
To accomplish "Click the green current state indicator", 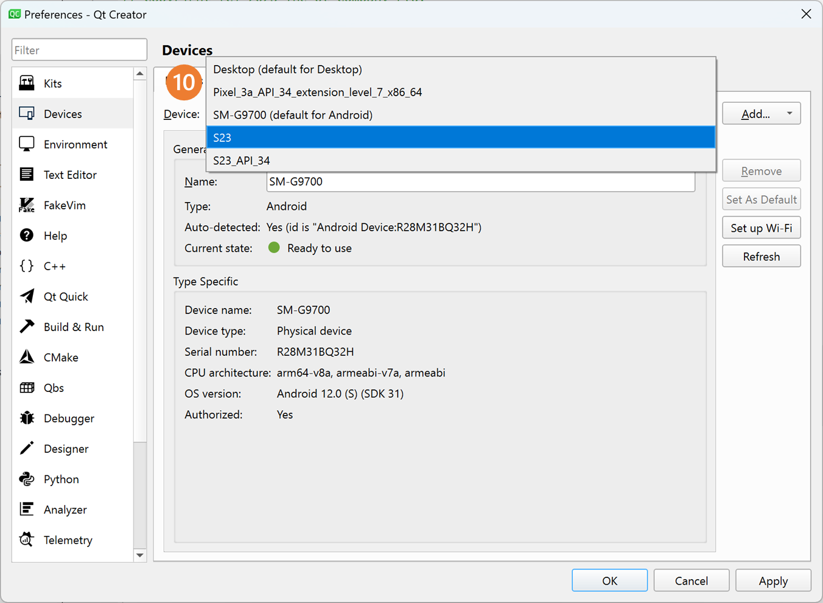I will pos(274,248).
